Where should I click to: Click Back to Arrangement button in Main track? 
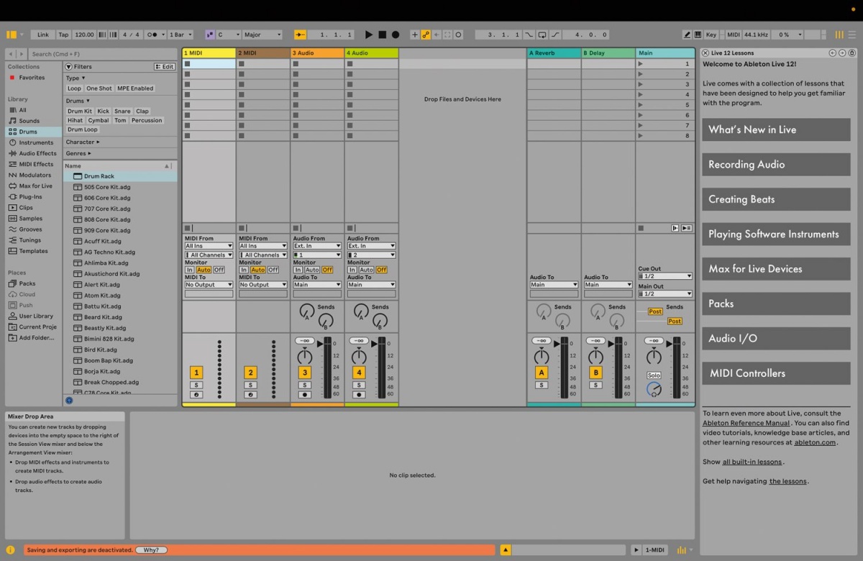coord(675,228)
